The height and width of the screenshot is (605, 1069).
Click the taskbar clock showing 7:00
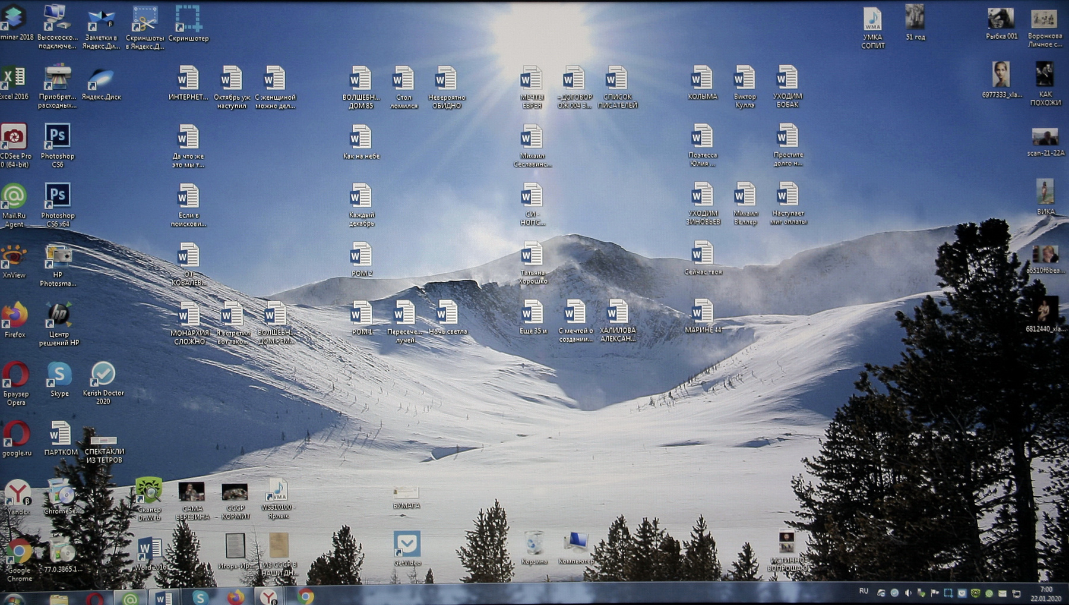coord(1046,594)
